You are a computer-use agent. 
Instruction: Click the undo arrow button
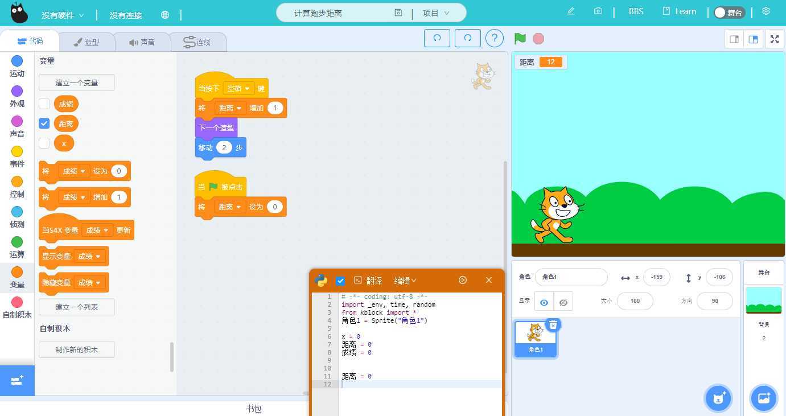pos(437,38)
